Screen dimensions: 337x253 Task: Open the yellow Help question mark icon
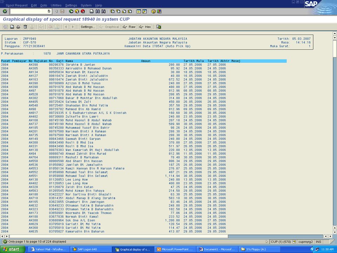coord(153,11)
